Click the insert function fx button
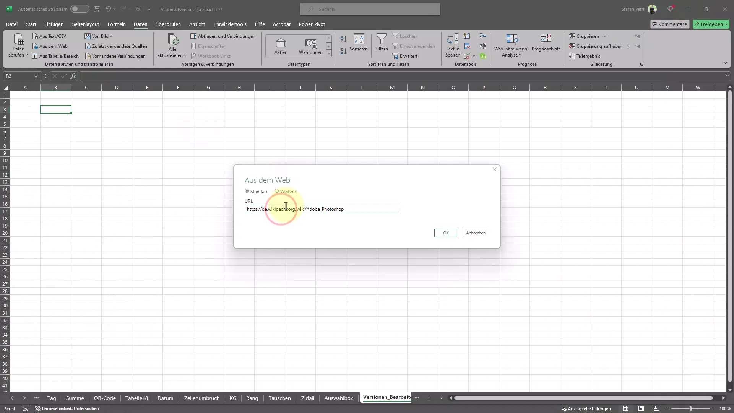The width and height of the screenshot is (734, 413). [73, 76]
